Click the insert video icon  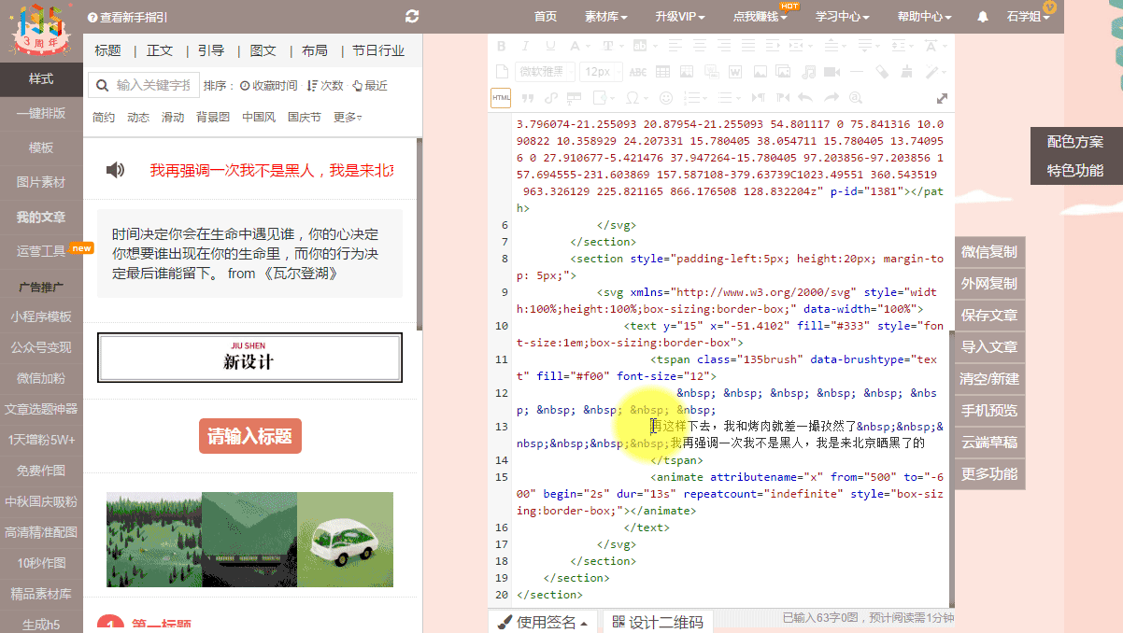832,72
